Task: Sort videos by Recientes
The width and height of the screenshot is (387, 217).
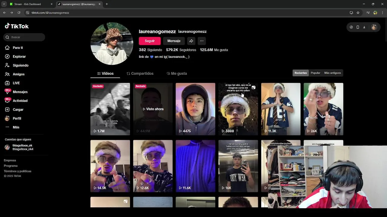Action: click(301, 73)
